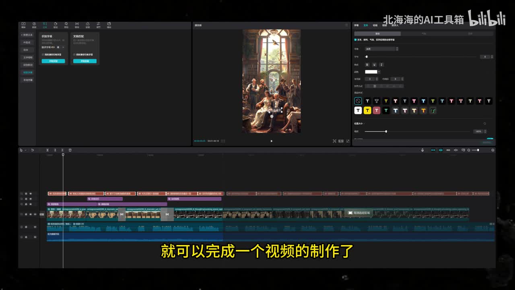Expand the text color dropdown arrow
The width and height of the screenshot is (515, 290).
pyautogui.click(x=379, y=72)
